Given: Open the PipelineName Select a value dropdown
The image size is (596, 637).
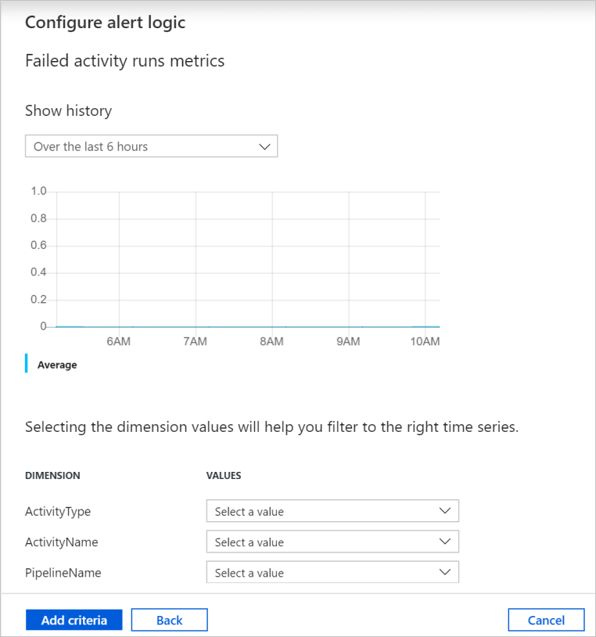Looking at the screenshot, I should [332, 572].
